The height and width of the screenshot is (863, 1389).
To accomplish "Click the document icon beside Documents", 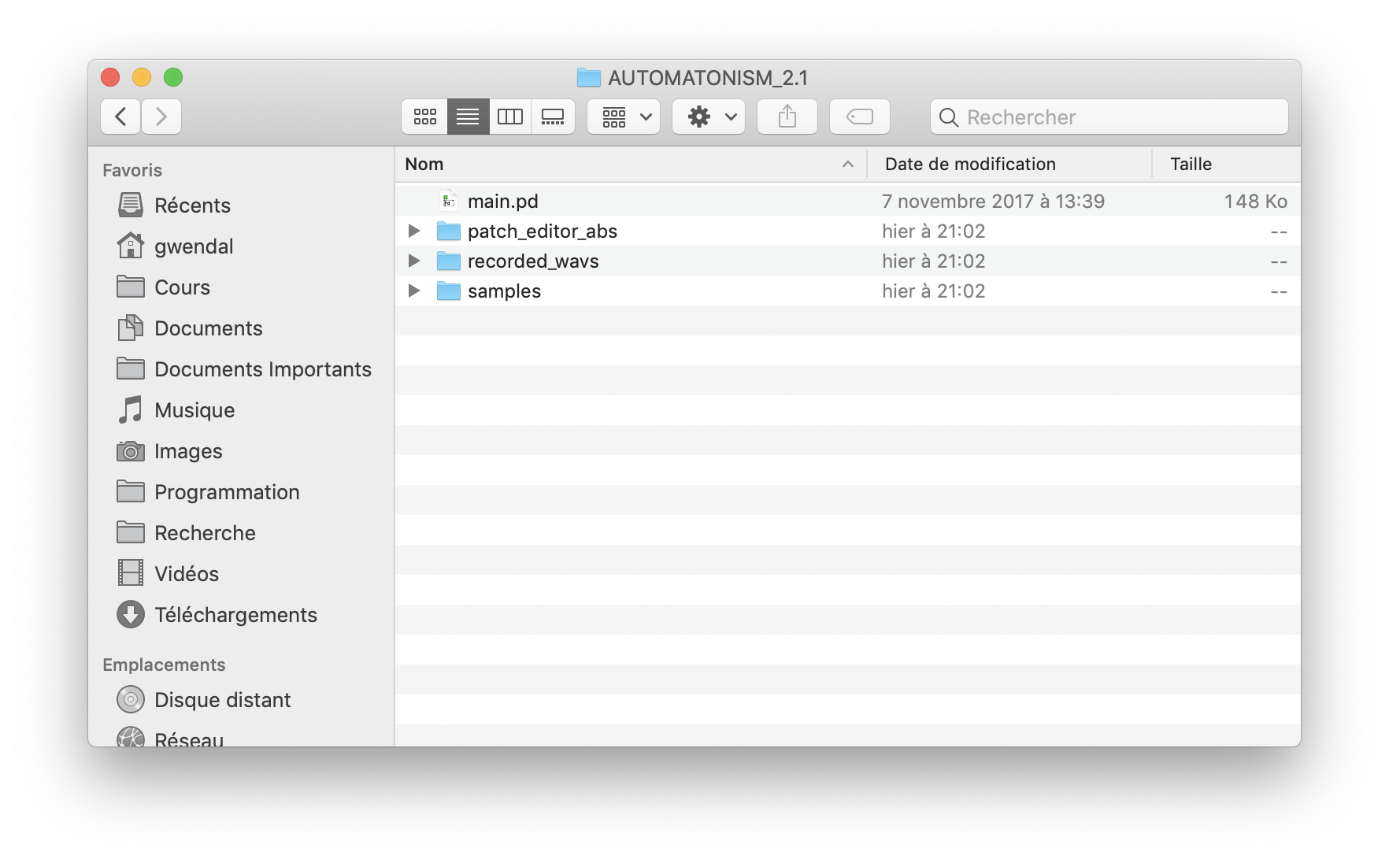I will coord(131,328).
